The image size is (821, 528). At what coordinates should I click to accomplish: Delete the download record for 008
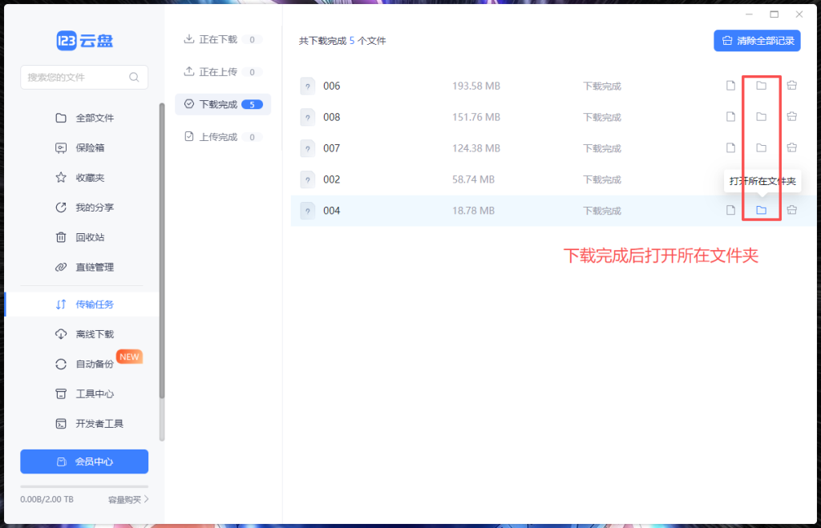point(791,117)
